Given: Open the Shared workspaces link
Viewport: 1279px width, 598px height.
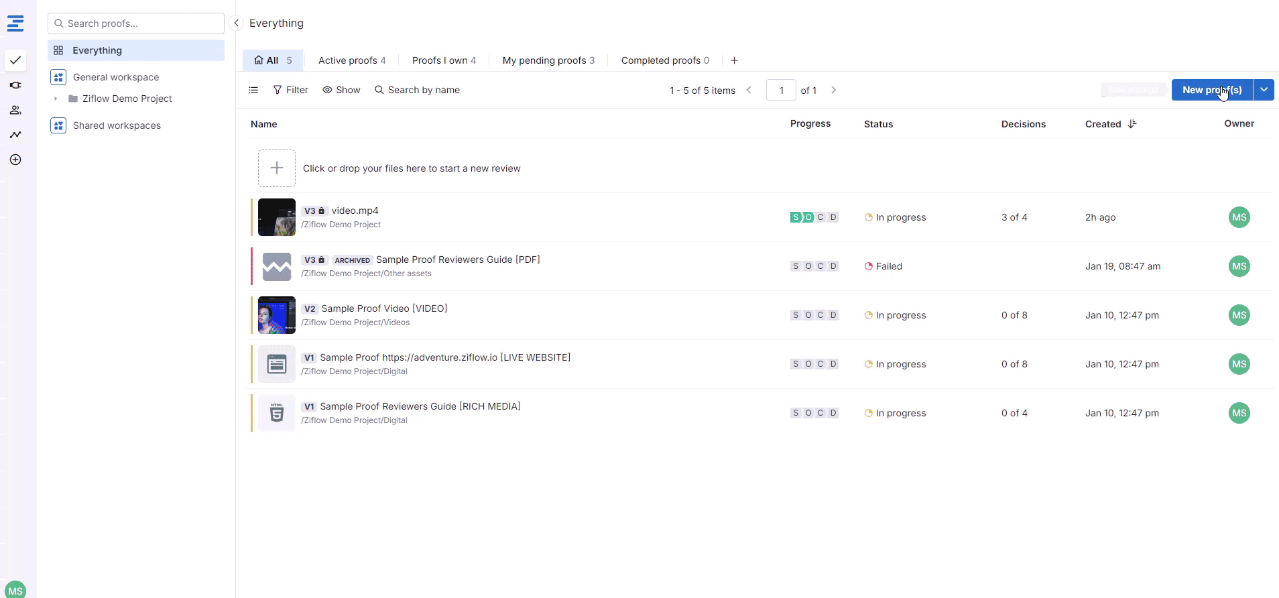Looking at the screenshot, I should click(117, 125).
